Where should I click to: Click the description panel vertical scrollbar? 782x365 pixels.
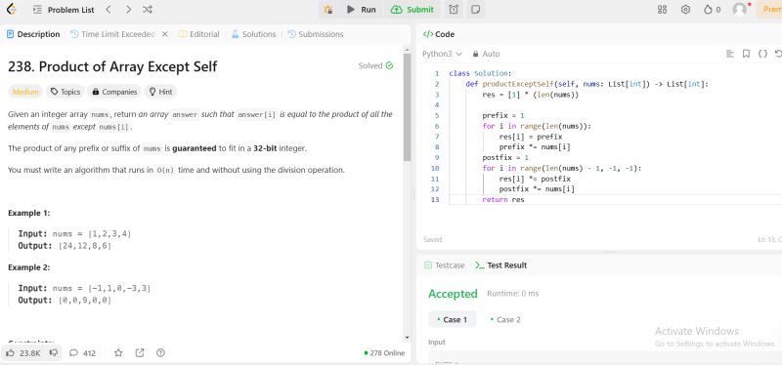(x=407, y=107)
